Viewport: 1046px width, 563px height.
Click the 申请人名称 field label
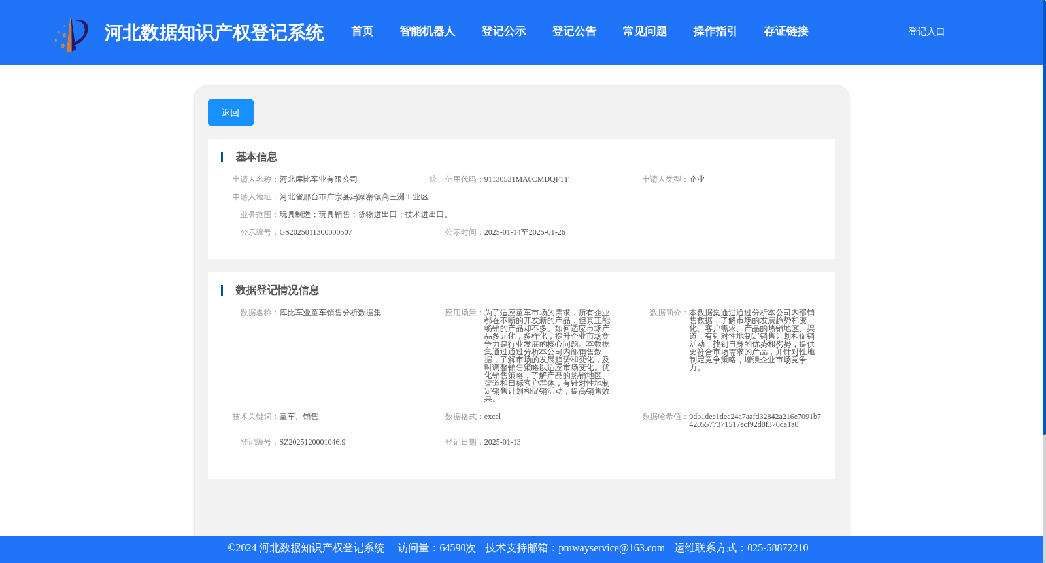pos(254,179)
